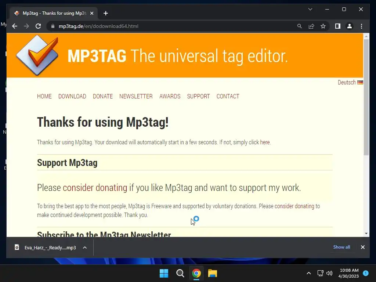
Task: Click the padlock site info icon
Action: click(53, 26)
